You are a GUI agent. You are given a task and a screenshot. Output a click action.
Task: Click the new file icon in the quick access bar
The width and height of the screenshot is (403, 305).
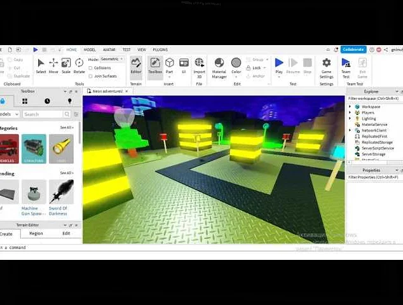click(x=10, y=50)
